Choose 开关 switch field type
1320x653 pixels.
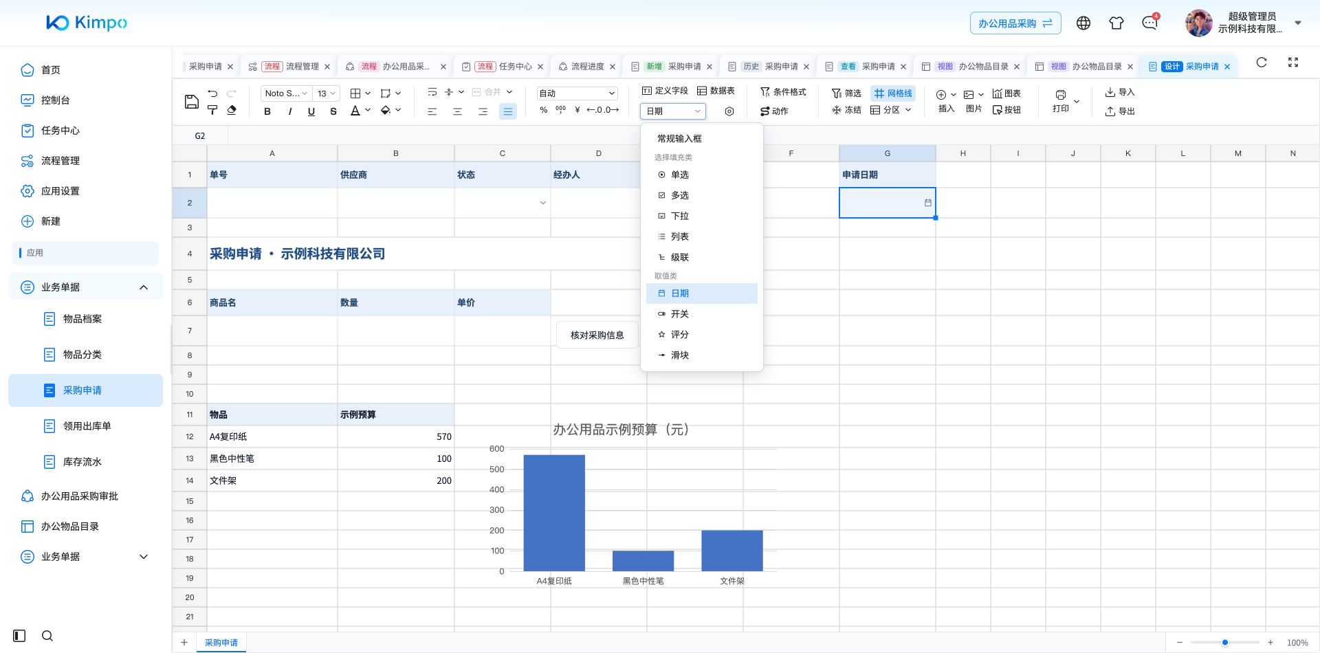pyautogui.click(x=702, y=313)
